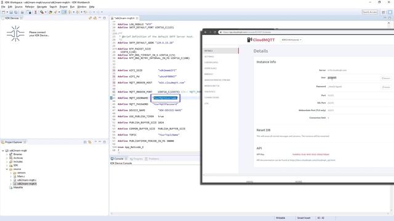This screenshot has width=394, height=221.
Task: Click the API documentation link
Action: click(x=312, y=160)
